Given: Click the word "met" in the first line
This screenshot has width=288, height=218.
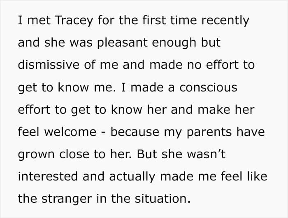Looking at the screenshot, I should [x=36, y=21].
